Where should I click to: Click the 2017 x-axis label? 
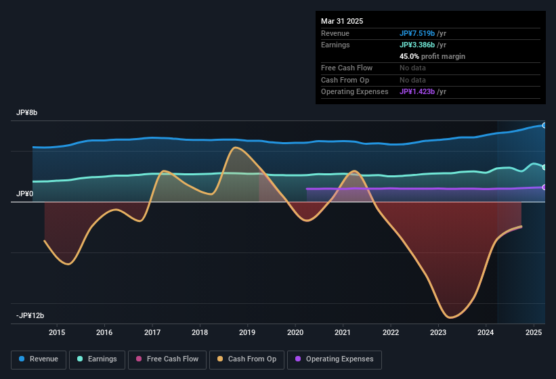coord(152,332)
